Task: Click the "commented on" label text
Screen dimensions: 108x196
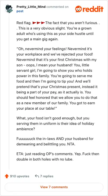Action: click(58, 7)
